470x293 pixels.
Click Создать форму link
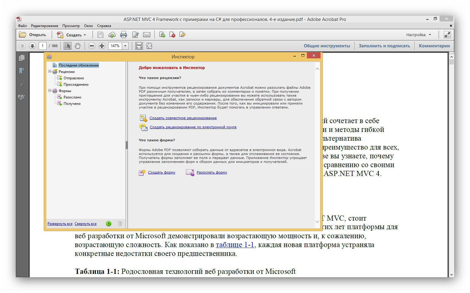coord(162,172)
